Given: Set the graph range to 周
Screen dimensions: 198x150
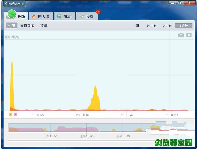Looking at the screenshot, I should click(x=137, y=26).
